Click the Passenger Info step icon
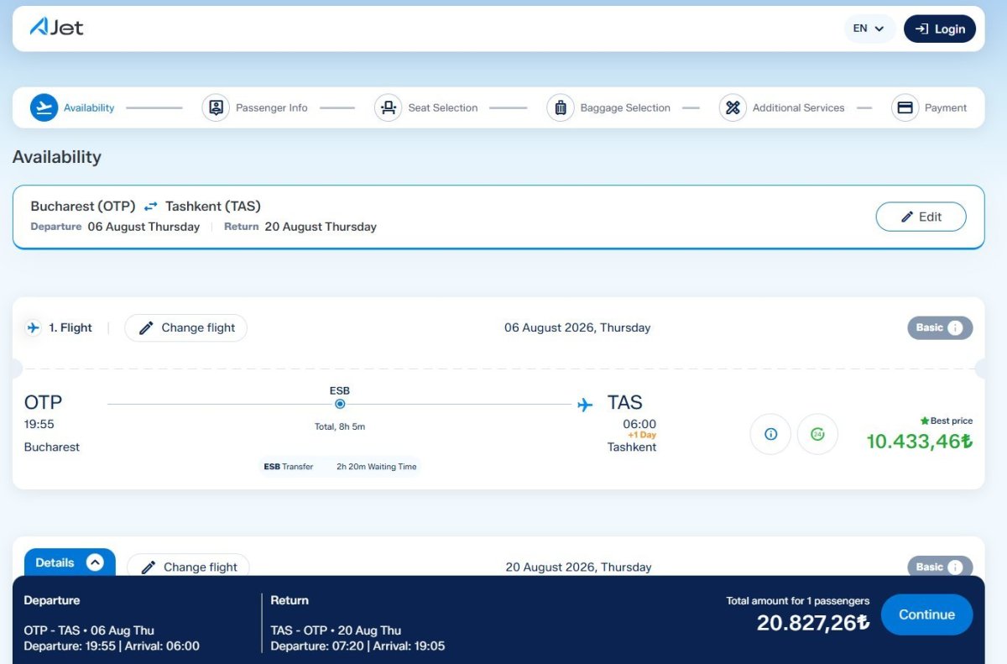 tap(216, 107)
